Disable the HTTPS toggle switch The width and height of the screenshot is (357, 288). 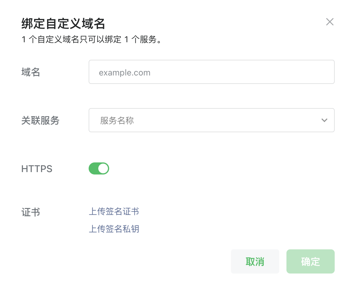pos(99,168)
